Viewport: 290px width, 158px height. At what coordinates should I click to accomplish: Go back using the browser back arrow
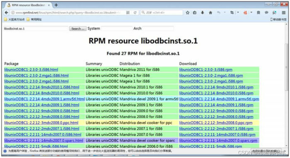coord(6,12)
